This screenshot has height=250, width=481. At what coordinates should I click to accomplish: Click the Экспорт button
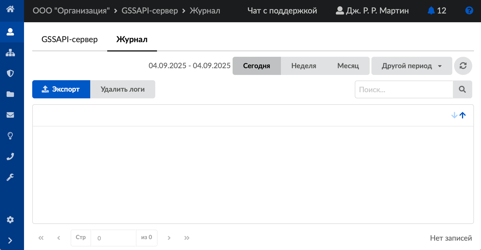coord(61,89)
